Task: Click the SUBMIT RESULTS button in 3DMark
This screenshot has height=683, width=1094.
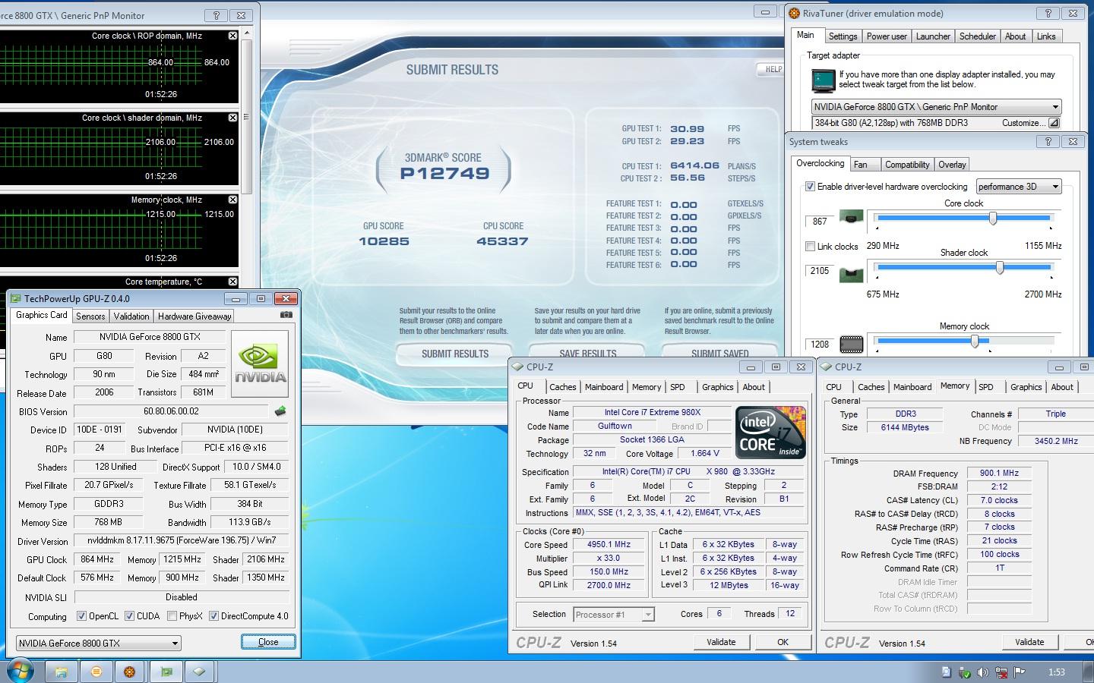Action: tap(455, 354)
